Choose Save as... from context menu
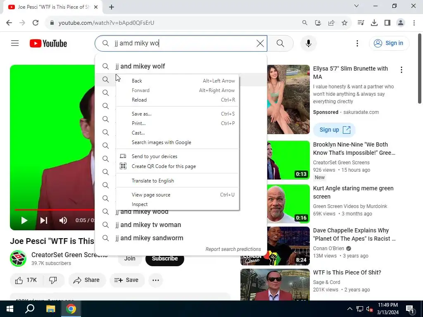 pyautogui.click(x=178, y=114)
